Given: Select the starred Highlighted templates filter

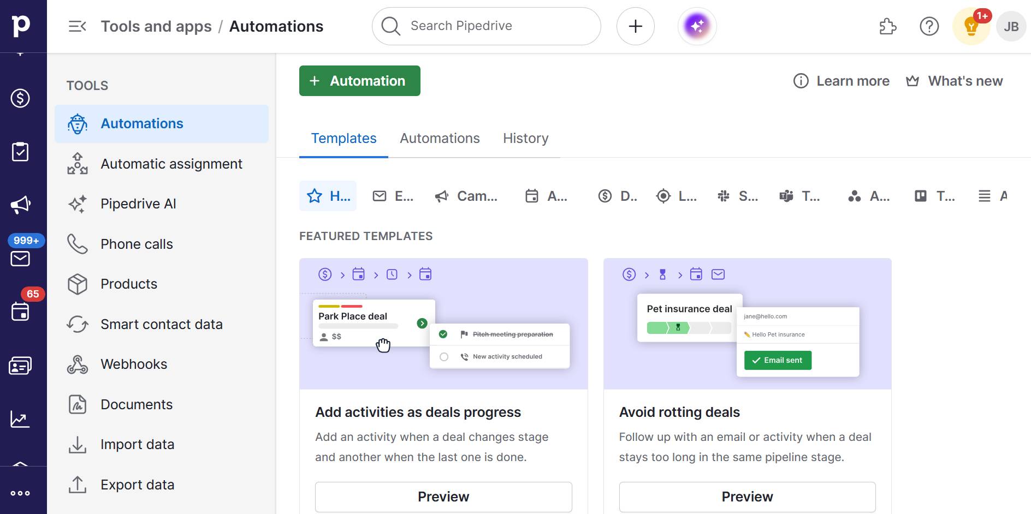Looking at the screenshot, I should tap(328, 195).
